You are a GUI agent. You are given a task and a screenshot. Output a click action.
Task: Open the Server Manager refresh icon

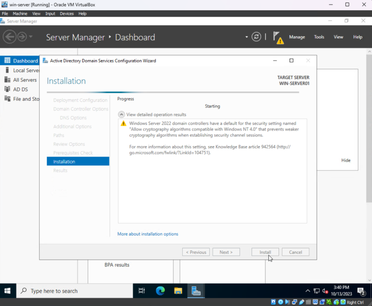click(256, 36)
